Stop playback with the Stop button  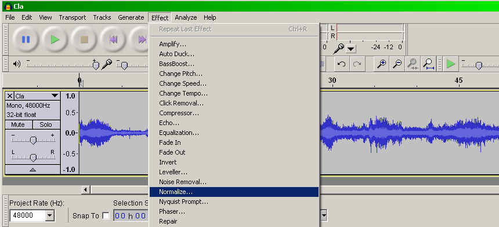coord(84,39)
